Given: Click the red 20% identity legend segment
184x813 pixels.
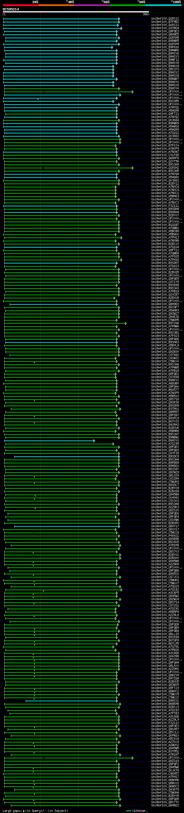Looking at the screenshot, I should coord(21,5).
